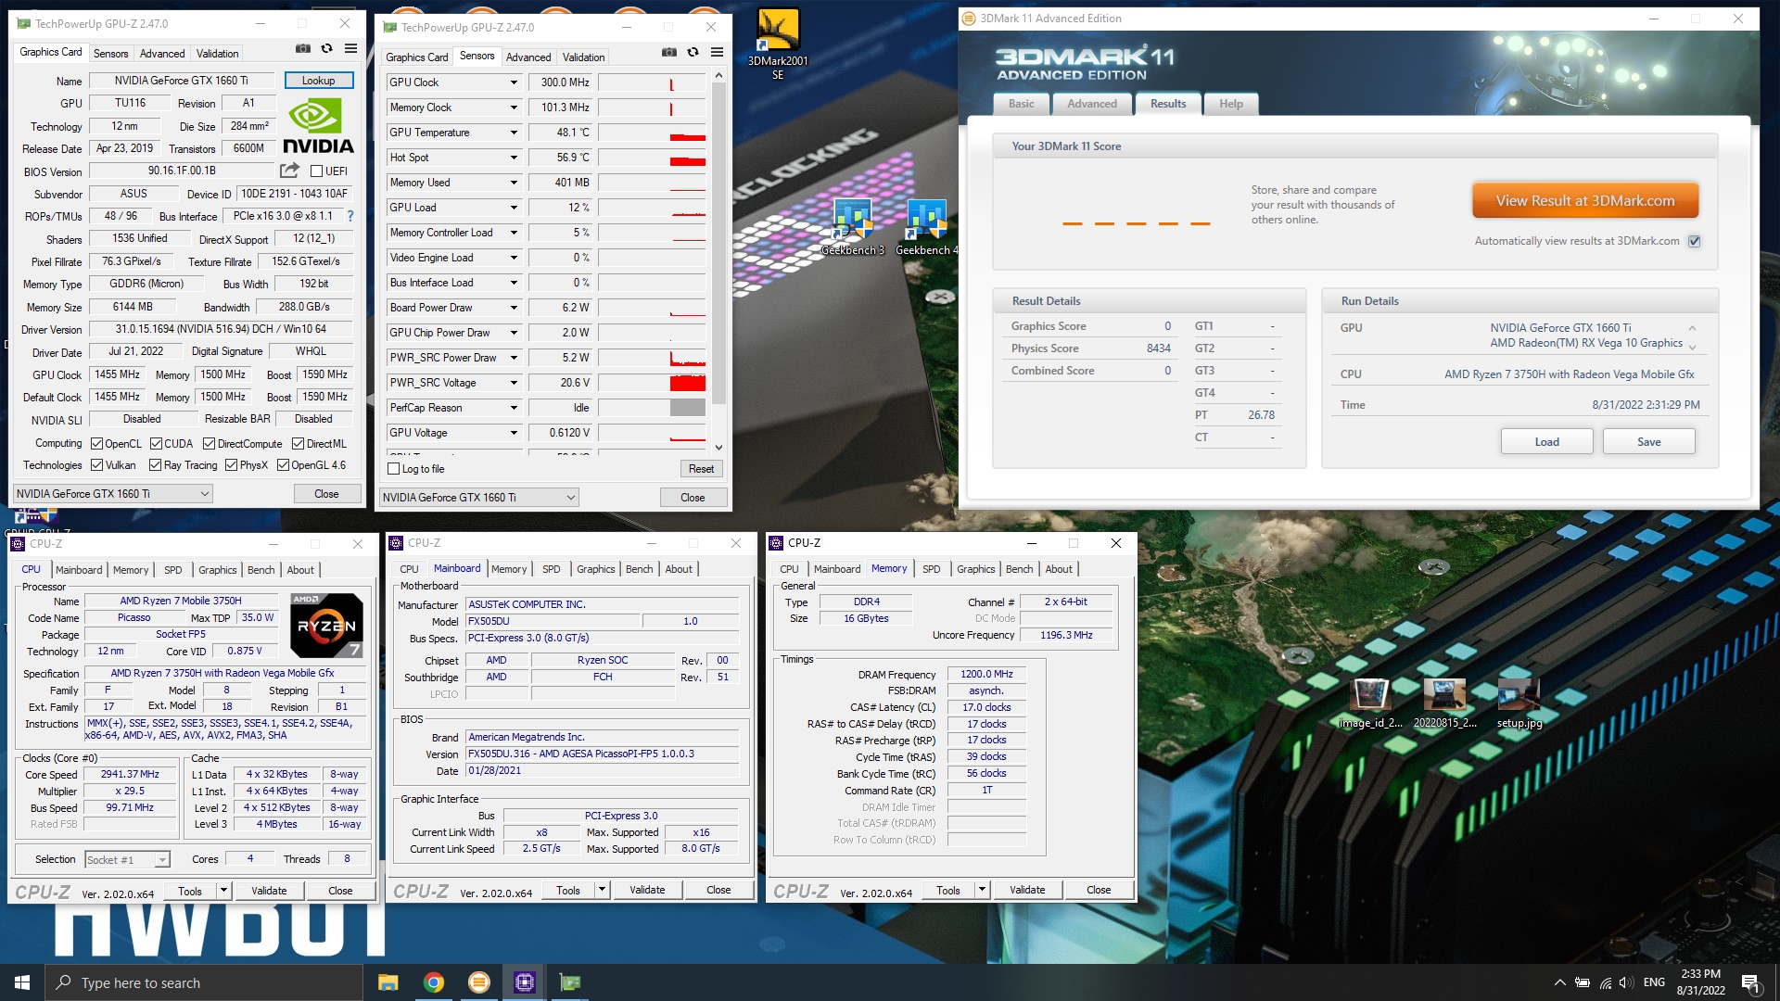Screen dimensions: 1780x1001
Task: Open Bench tab in CPU-Z Mainboard window
Action: pyautogui.click(x=639, y=569)
